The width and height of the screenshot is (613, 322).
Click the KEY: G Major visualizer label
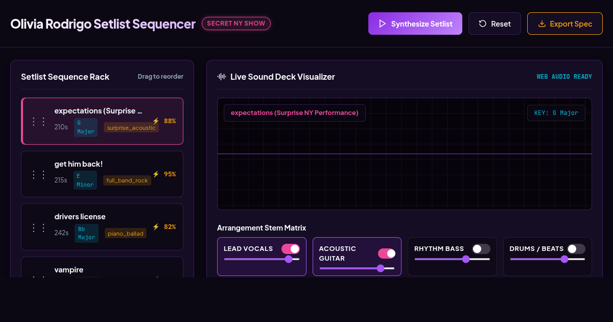tap(556, 113)
